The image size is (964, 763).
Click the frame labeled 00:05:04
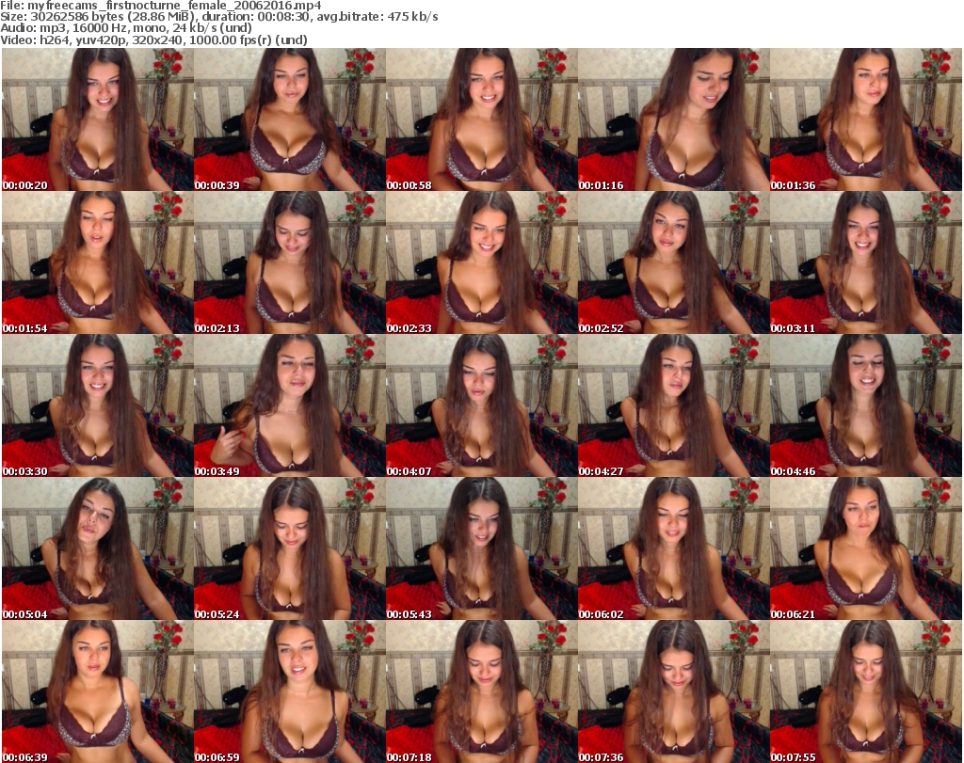tap(98, 548)
